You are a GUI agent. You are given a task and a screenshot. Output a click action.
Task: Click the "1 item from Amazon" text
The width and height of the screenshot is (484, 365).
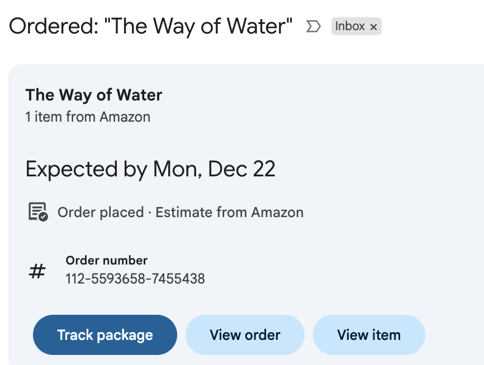(x=88, y=117)
